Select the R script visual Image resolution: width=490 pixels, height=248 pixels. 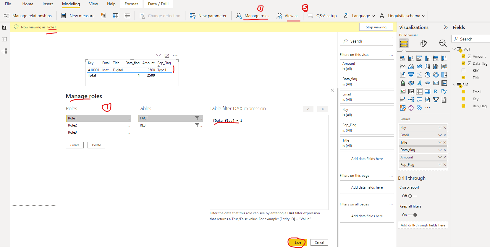pos(436,91)
